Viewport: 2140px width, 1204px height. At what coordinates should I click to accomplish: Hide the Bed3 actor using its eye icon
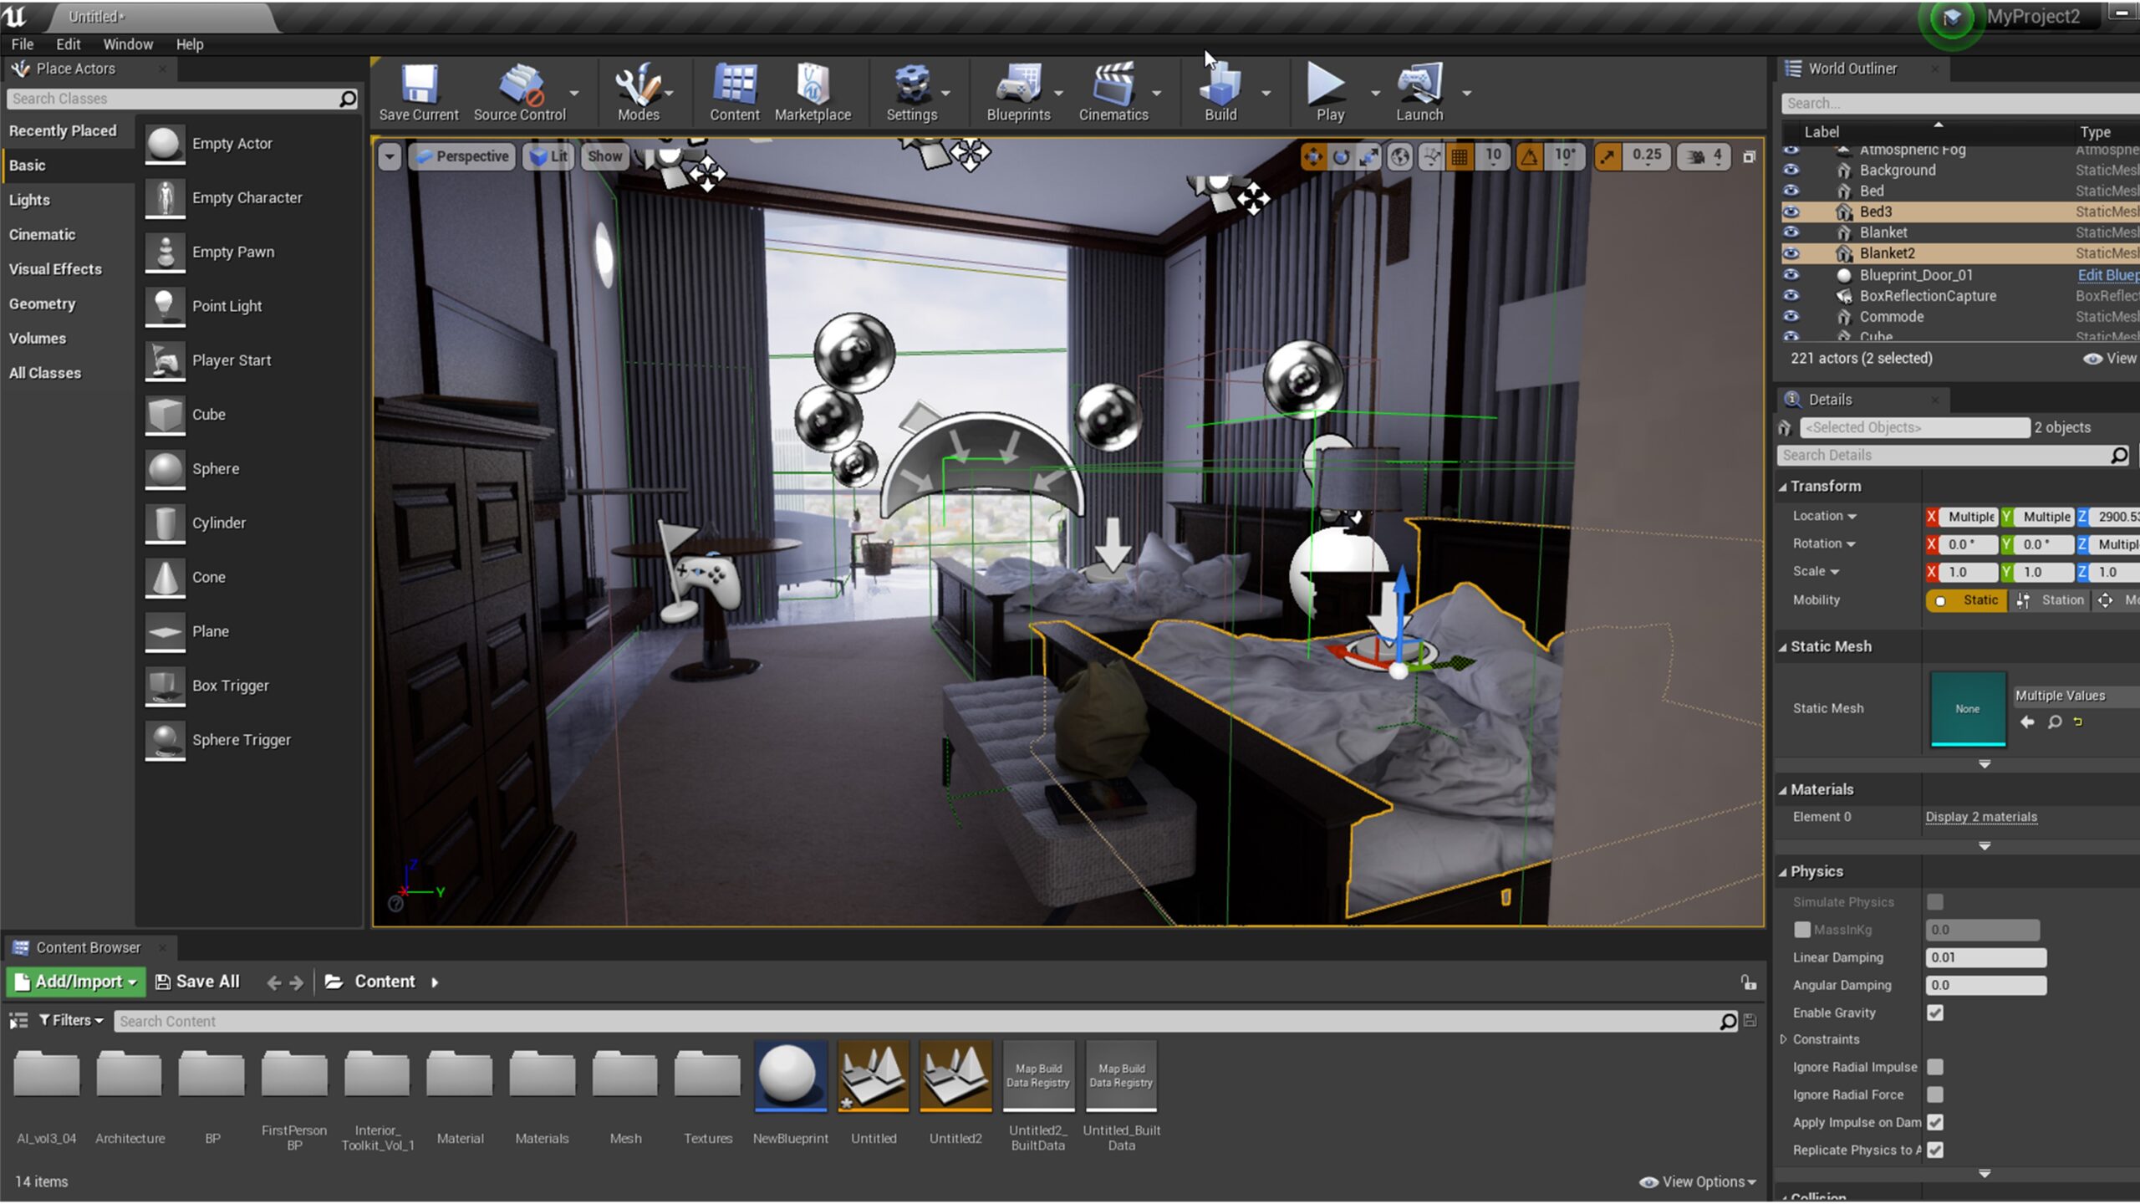tap(1791, 212)
